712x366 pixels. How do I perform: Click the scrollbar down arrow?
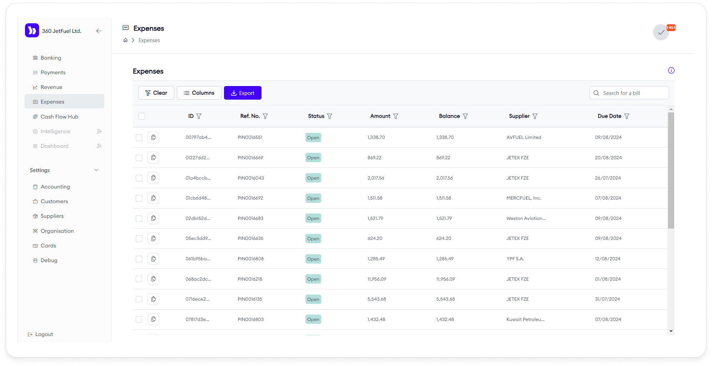pos(671,331)
